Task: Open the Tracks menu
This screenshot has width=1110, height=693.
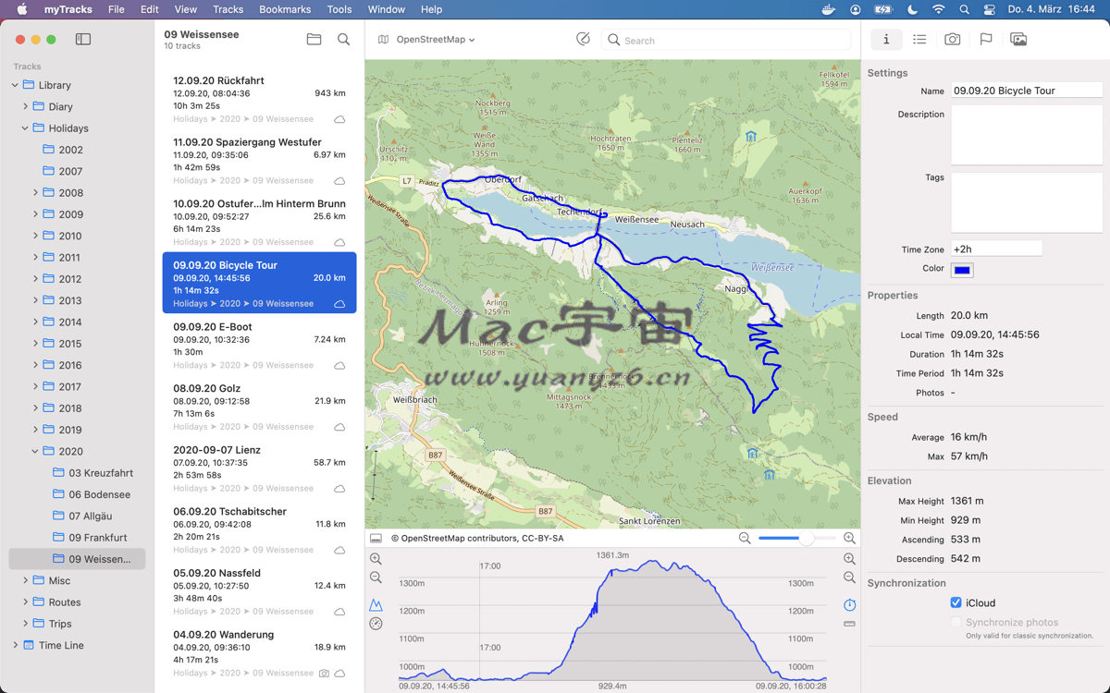Action: tap(228, 9)
